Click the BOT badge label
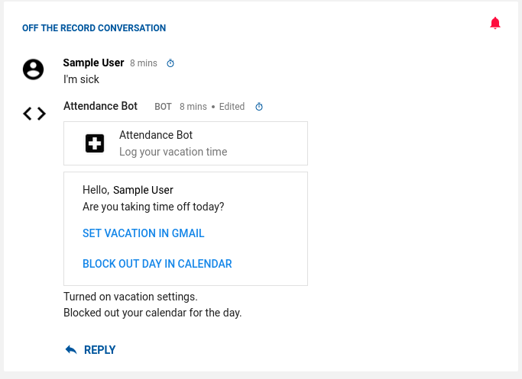This screenshot has height=379, width=522. pos(163,107)
